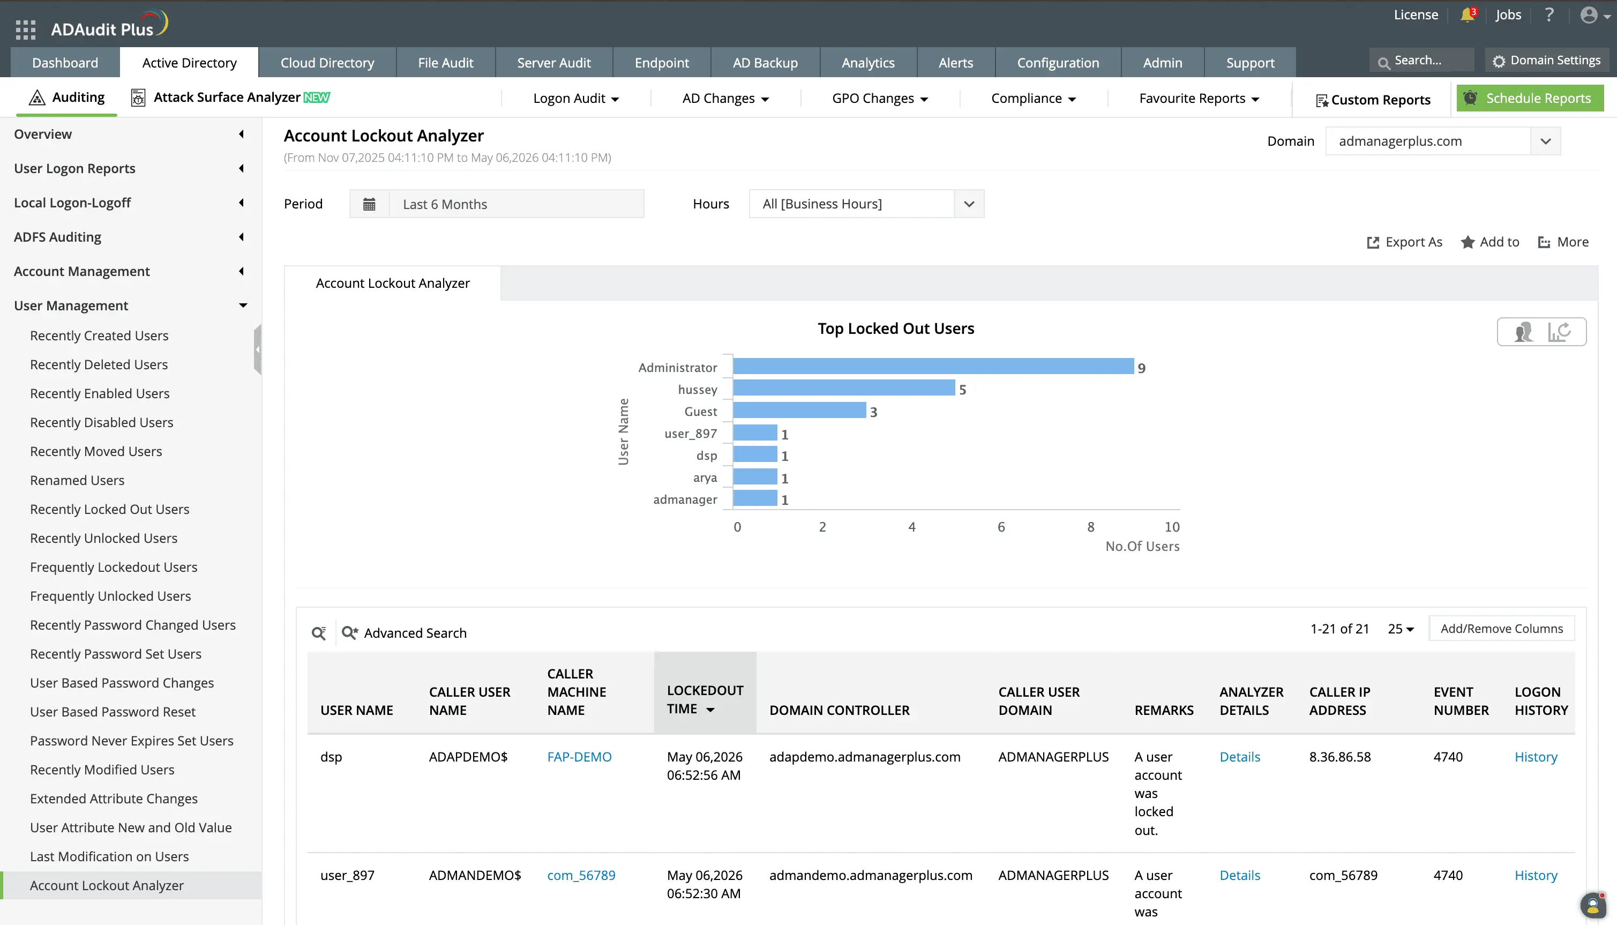Open the Jobs link
The height and width of the screenshot is (925, 1617).
[x=1508, y=14]
